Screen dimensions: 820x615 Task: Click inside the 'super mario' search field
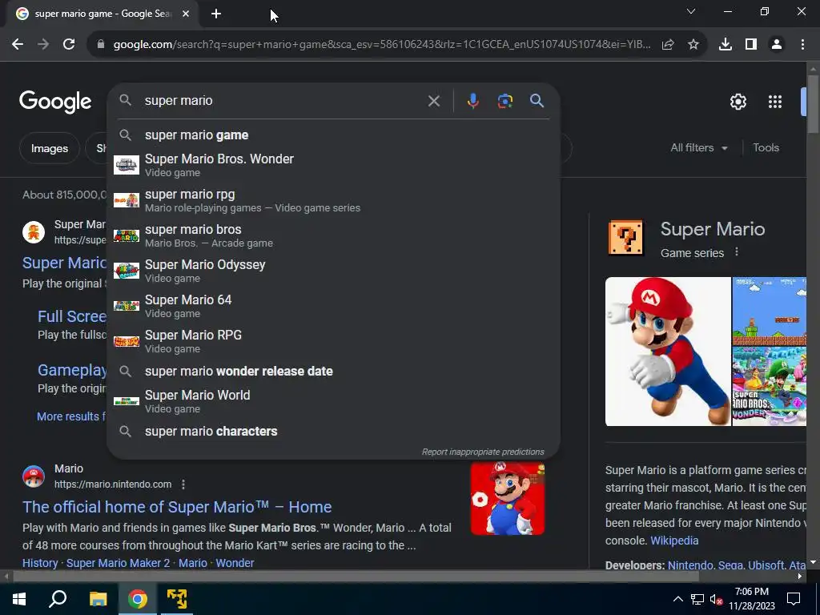[x=283, y=101]
